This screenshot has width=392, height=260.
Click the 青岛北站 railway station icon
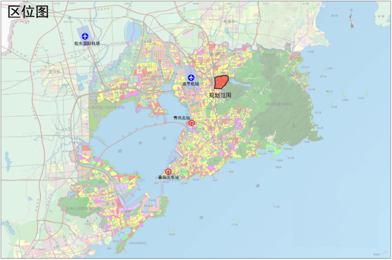tap(192, 123)
